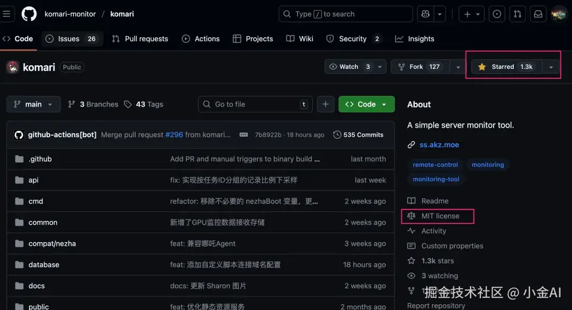Click the Report repository link
This screenshot has width=572, height=310.
(436, 306)
